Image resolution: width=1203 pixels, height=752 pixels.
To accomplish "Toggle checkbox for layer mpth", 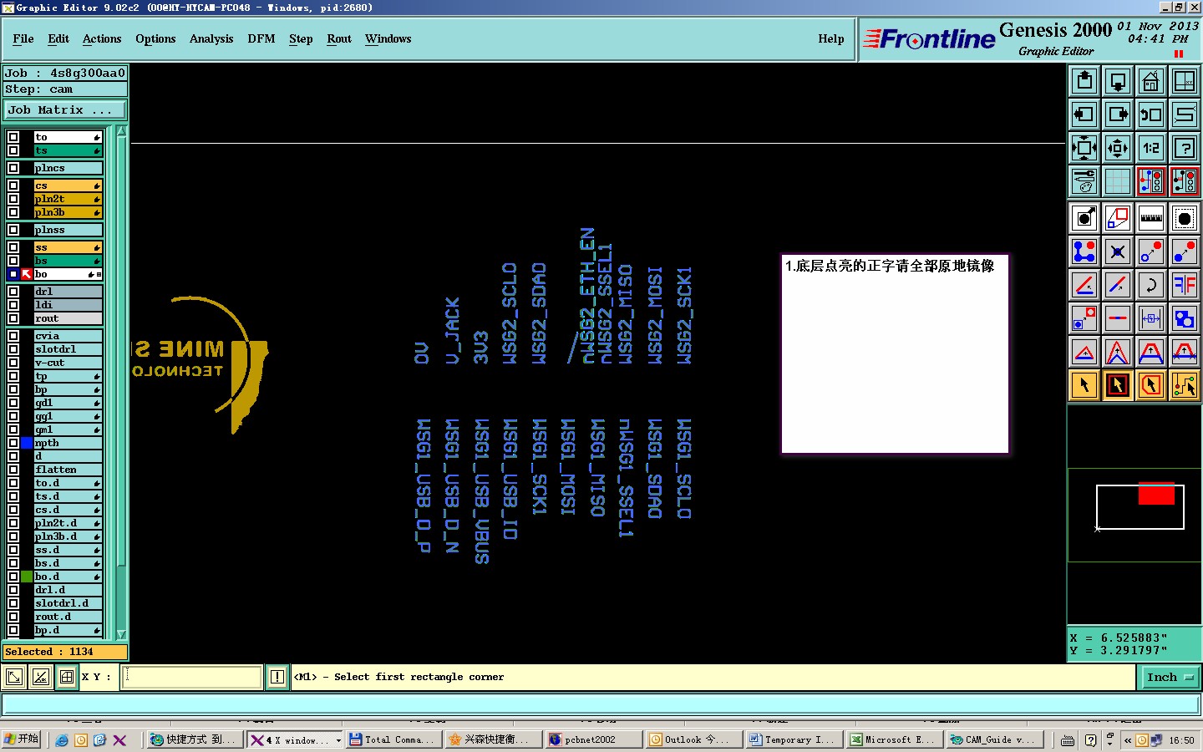I will (13, 443).
